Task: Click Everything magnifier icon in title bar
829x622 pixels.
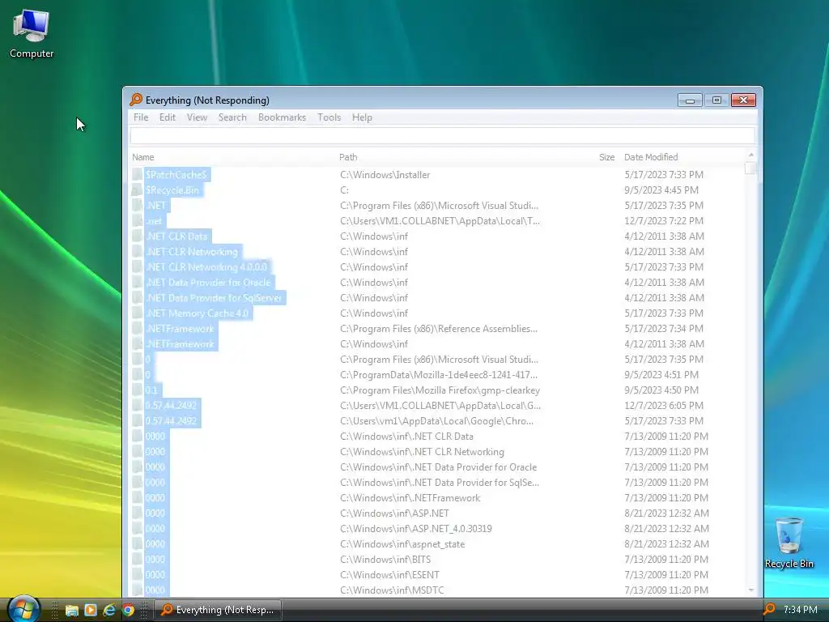Action: [x=136, y=100]
